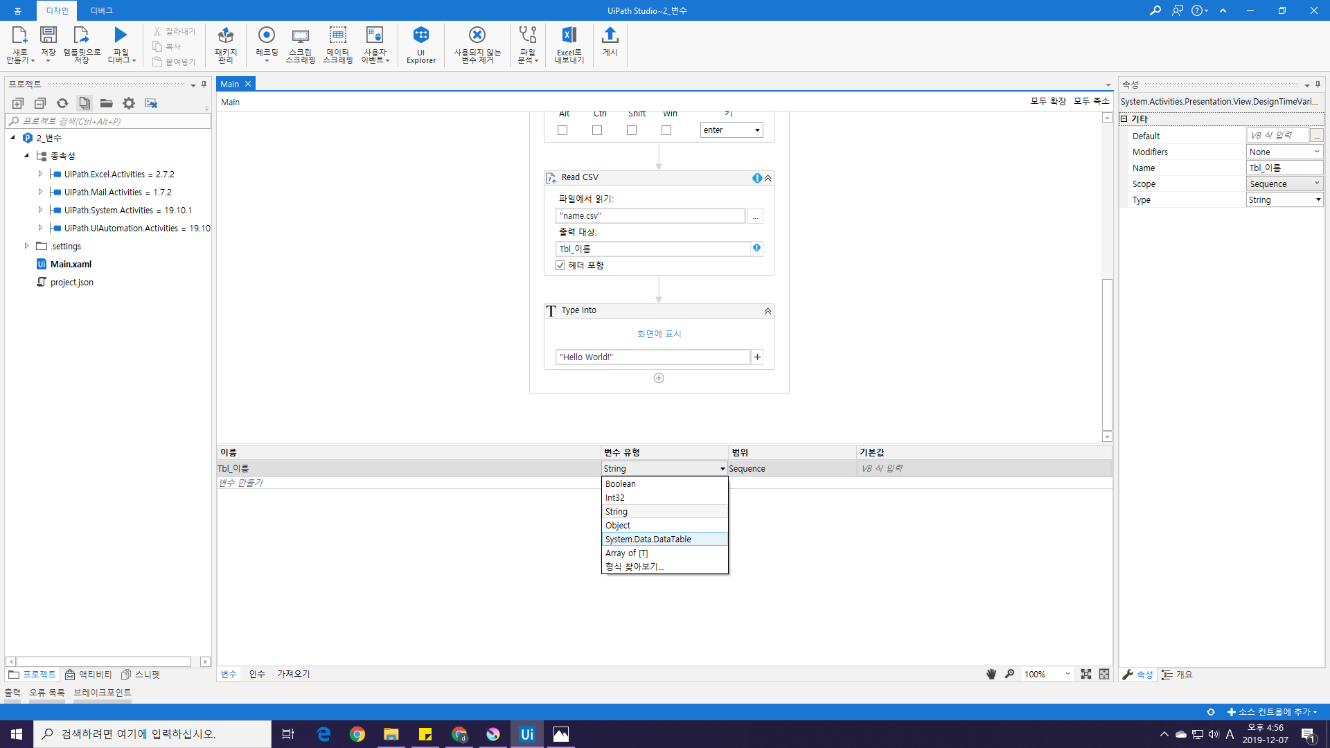Expand UiPath.Excel.Activities dependency node
Screen dimensions: 1330x748
pos(40,174)
